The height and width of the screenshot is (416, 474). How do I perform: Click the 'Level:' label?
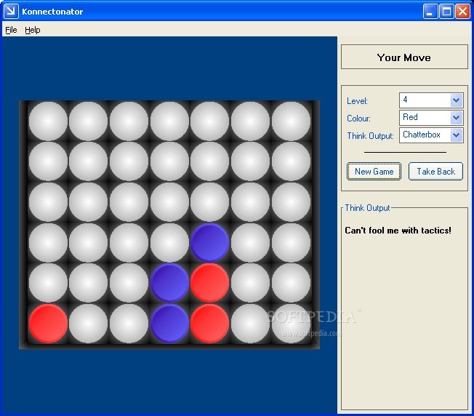click(x=357, y=100)
